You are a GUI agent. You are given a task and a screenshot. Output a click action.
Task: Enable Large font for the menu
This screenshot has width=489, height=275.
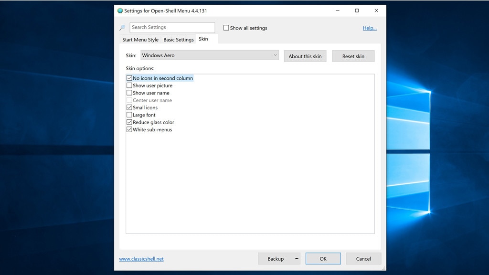tap(129, 115)
